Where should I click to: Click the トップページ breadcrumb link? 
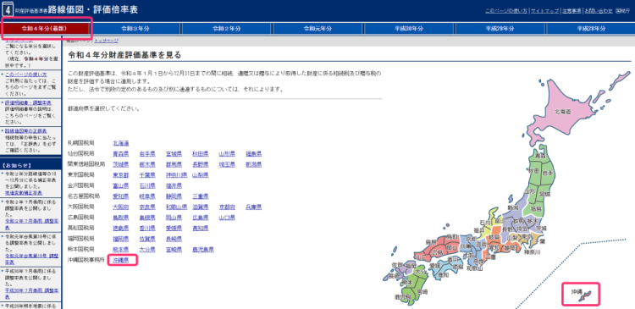[107, 41]
